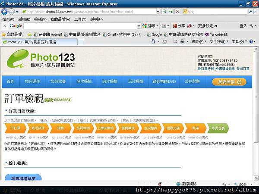Open the 中華優購供應商系統 favorite
This screenshot has width=259, height=194.
coord(183,34)
